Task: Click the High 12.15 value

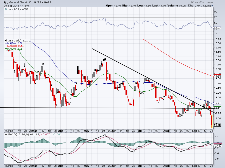Action: tap(129, 5)
